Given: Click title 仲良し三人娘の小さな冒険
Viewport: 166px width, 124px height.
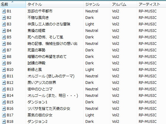Looking at the screenshot, I should [49, 24].
